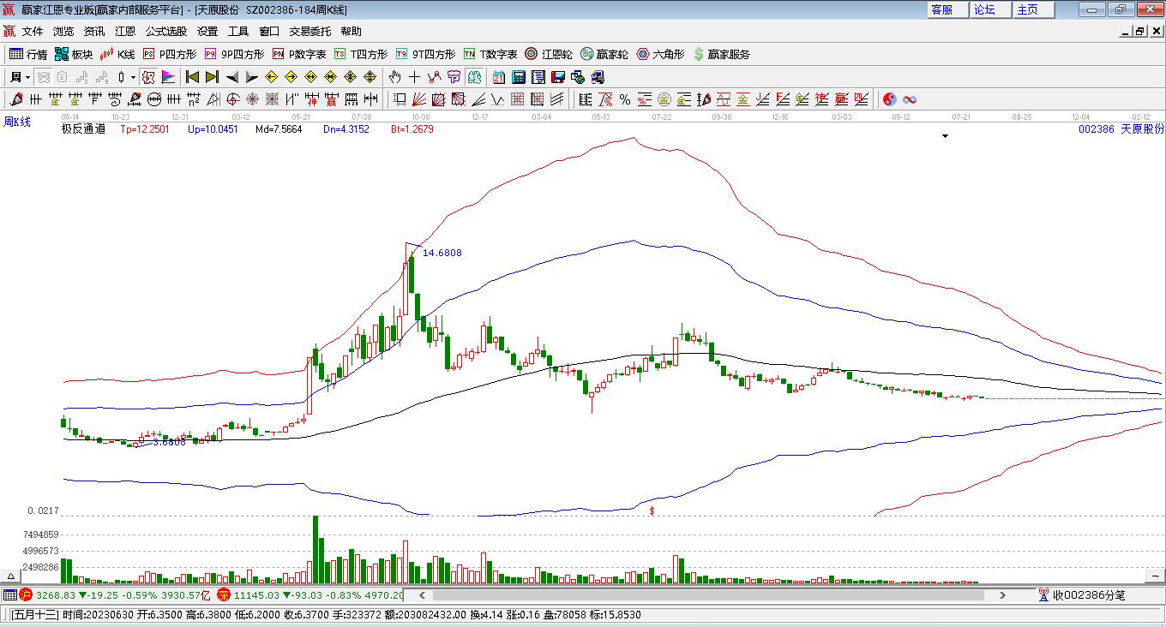Click the yin-yang symbol icon
The height and width of the screenshot is (627, 1166).
click(889, 99)
